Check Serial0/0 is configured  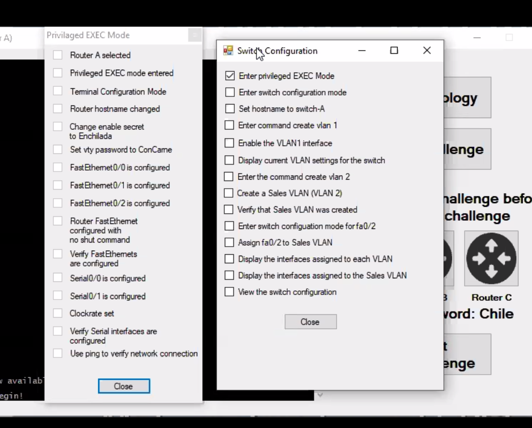click(58, 278)
